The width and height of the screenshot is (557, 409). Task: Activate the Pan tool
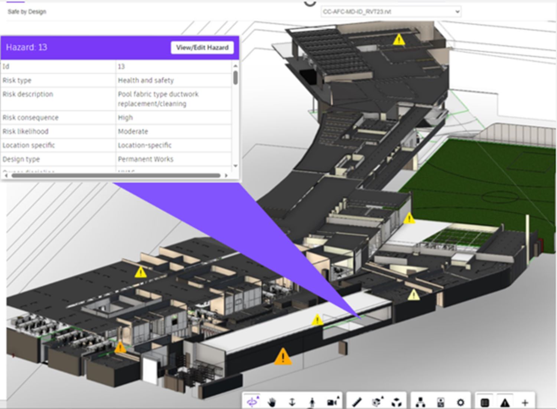coord(271,401)
